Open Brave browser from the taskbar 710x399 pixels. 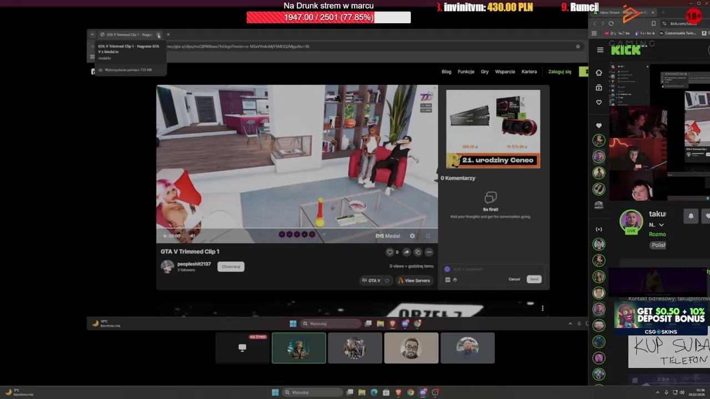398,392
